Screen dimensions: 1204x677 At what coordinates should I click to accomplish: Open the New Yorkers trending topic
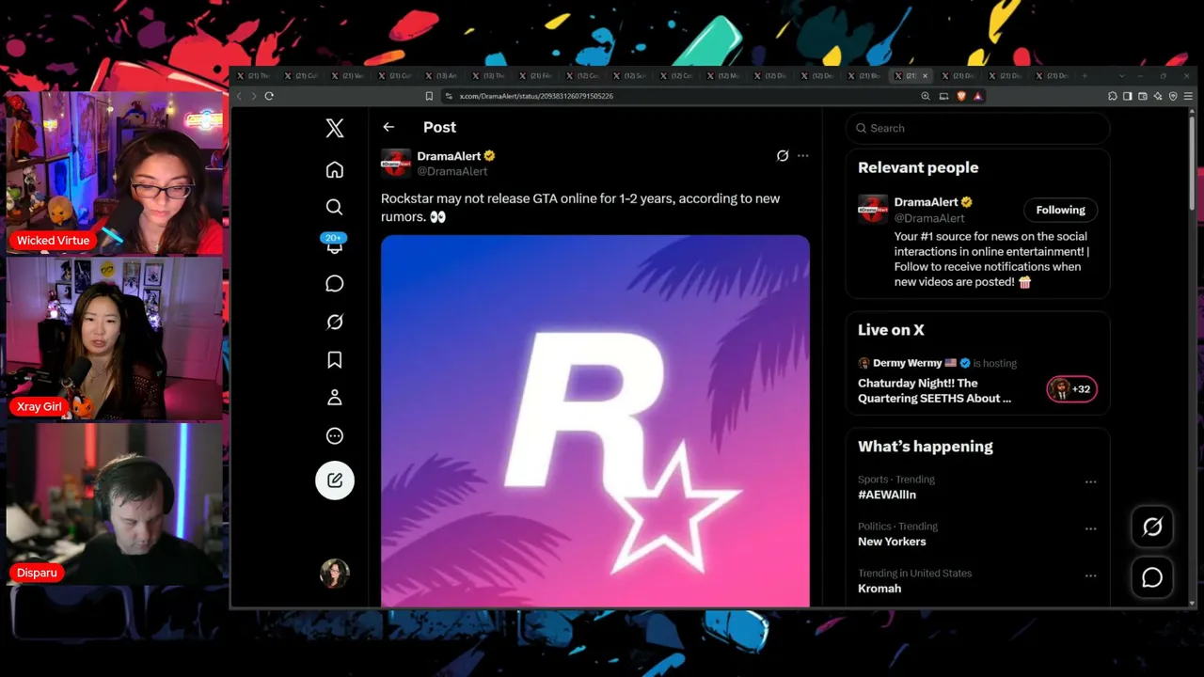tap(892, 542)
